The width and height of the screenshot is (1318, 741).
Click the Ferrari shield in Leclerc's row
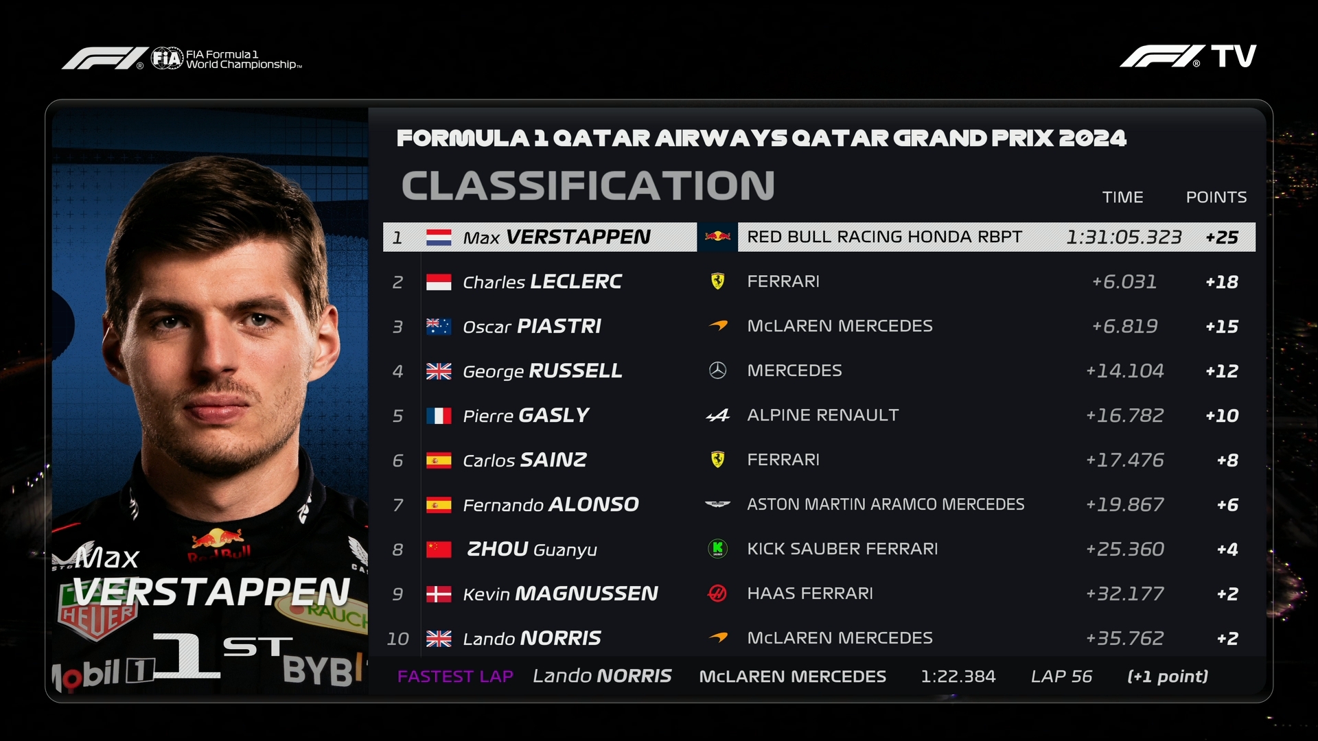717,281
